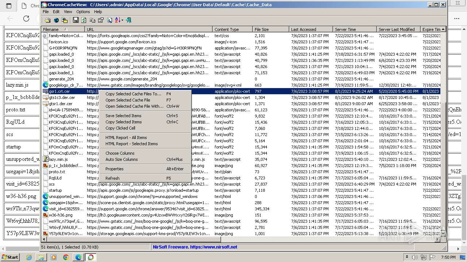Choose Open Selected Cache File With
467x262 pixels.
point(145,106)
